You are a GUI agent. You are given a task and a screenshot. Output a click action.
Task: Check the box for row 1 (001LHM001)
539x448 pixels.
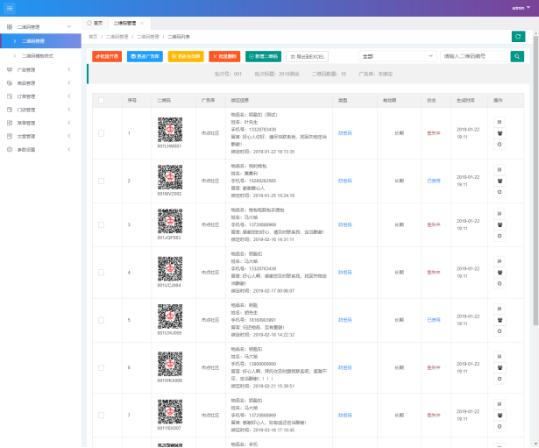(101, 133)
